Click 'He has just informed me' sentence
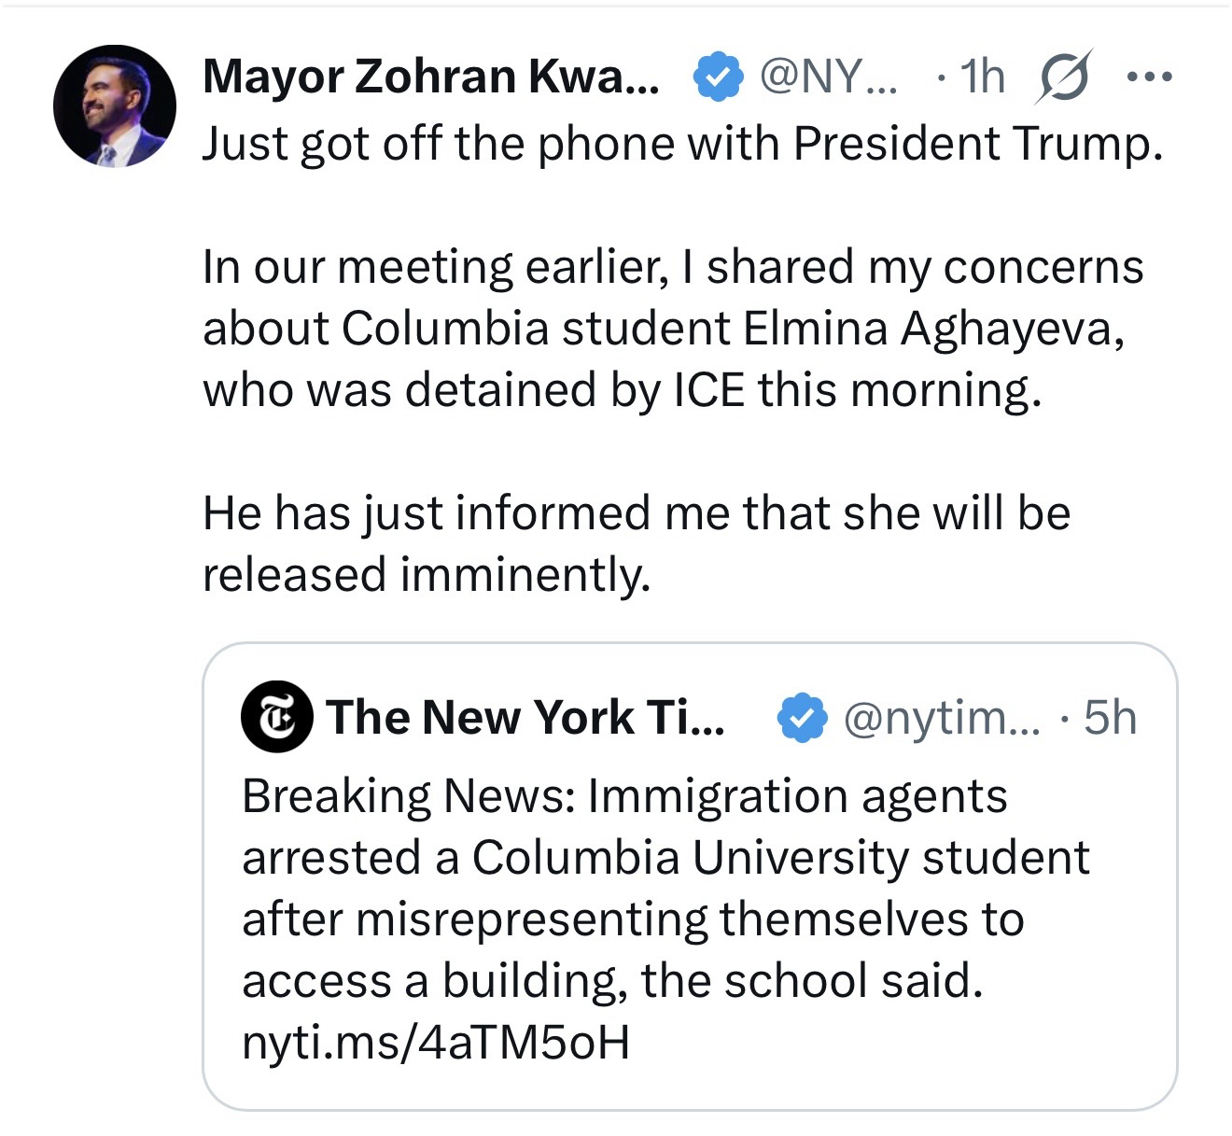1232x1136 pixels. pos(636,512)
